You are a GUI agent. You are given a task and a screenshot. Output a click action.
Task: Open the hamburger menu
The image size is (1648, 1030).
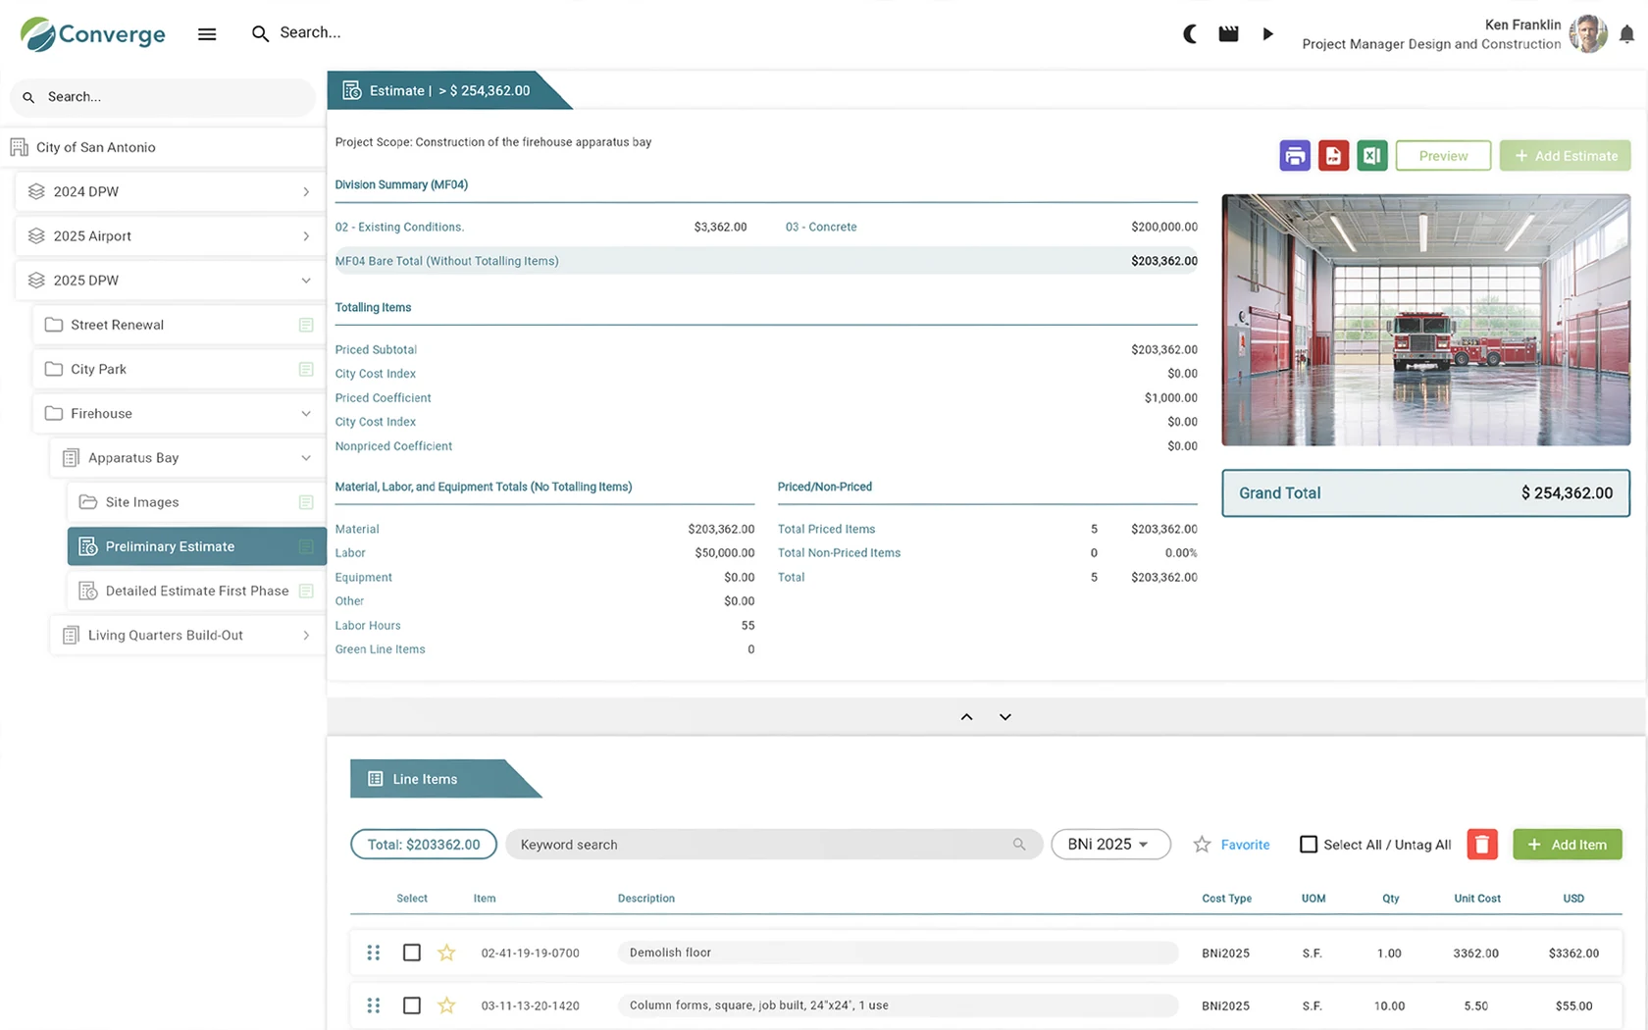[207, 34]
